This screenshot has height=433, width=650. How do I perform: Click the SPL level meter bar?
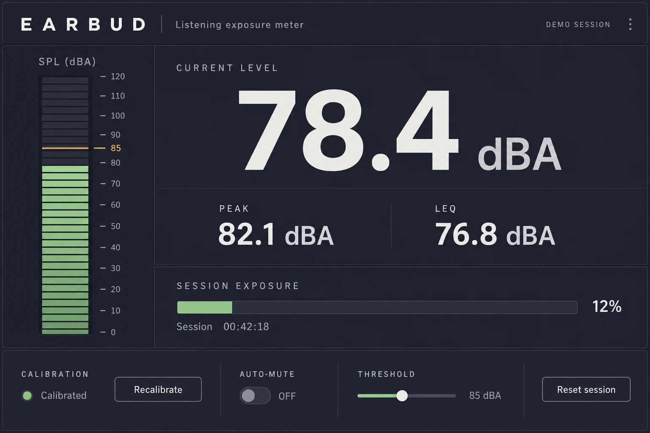tap(65, 205)
